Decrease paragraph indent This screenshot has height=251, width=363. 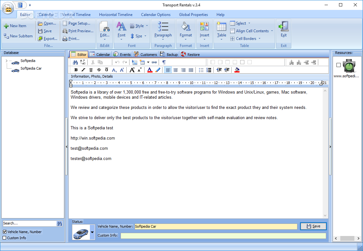219,70
